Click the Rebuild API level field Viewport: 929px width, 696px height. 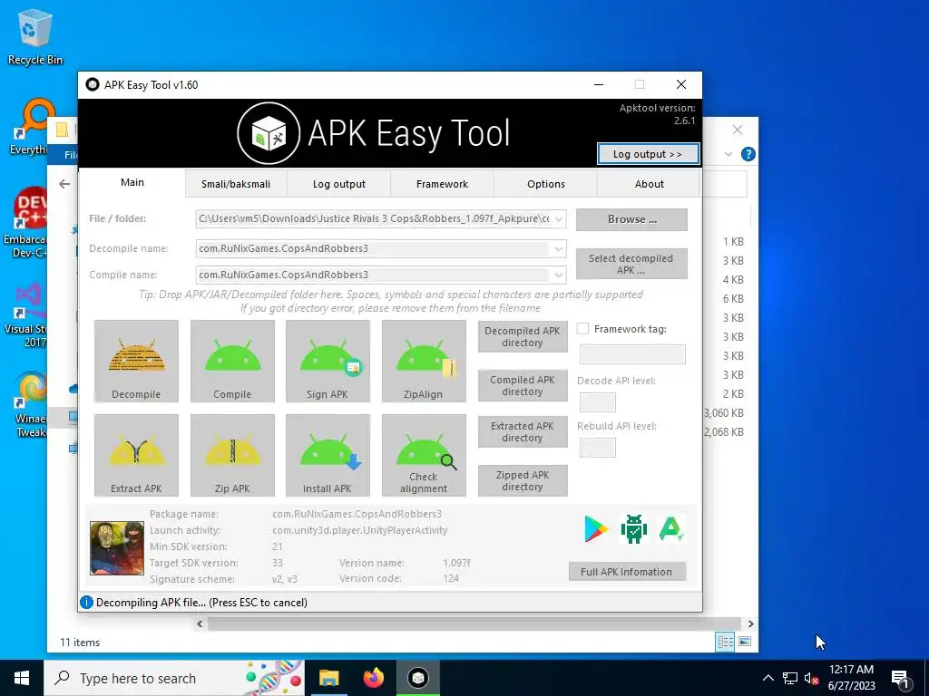coord(597,448)
